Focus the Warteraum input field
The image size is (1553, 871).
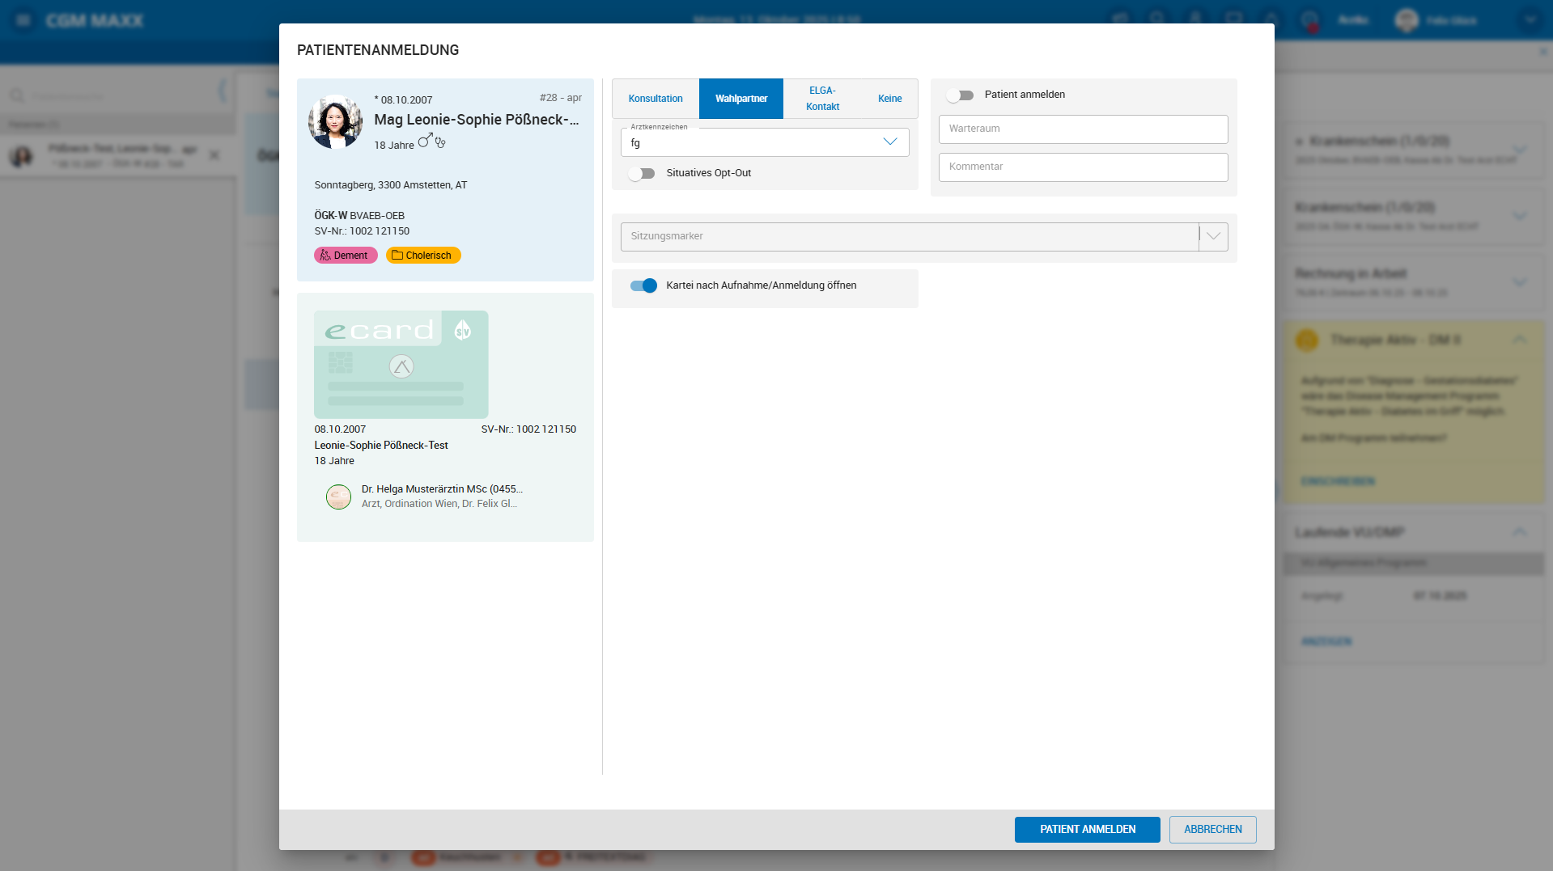[x=1083, y=129]
